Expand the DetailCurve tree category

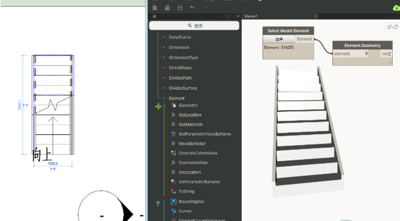pos(164,37)
